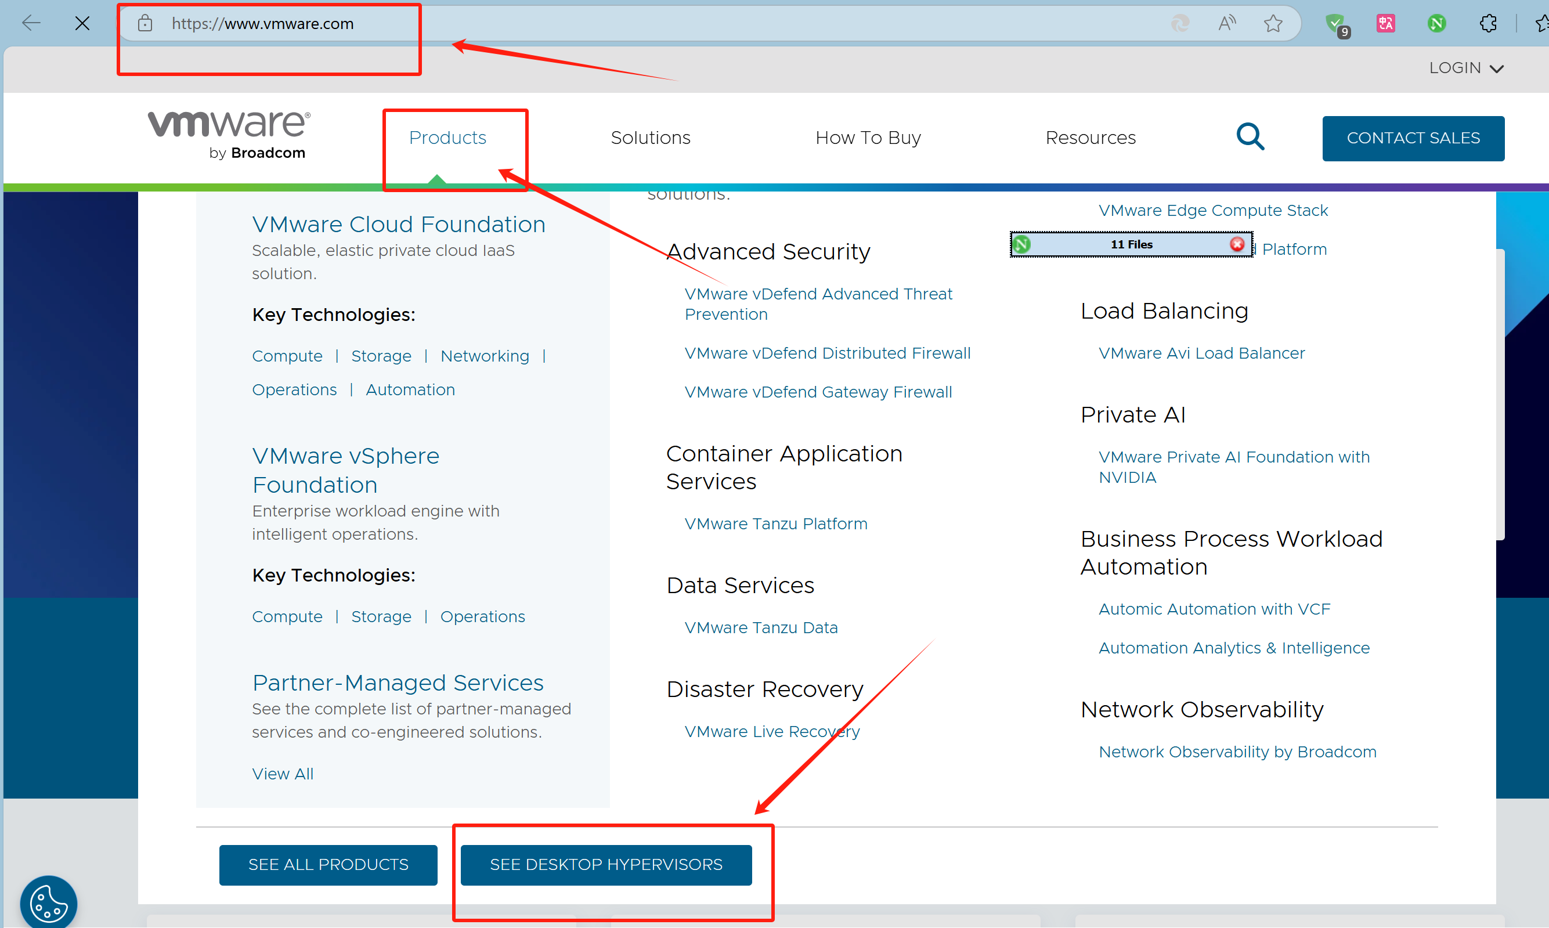Open the green N download manager extension
Image resolution: width=1549 pixels, height=928 pixels.
[1436, 23]
